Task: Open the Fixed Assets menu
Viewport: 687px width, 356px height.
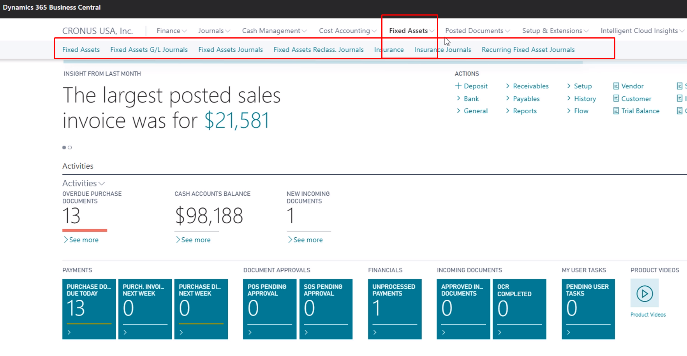Action: click(x=410, y=30)
